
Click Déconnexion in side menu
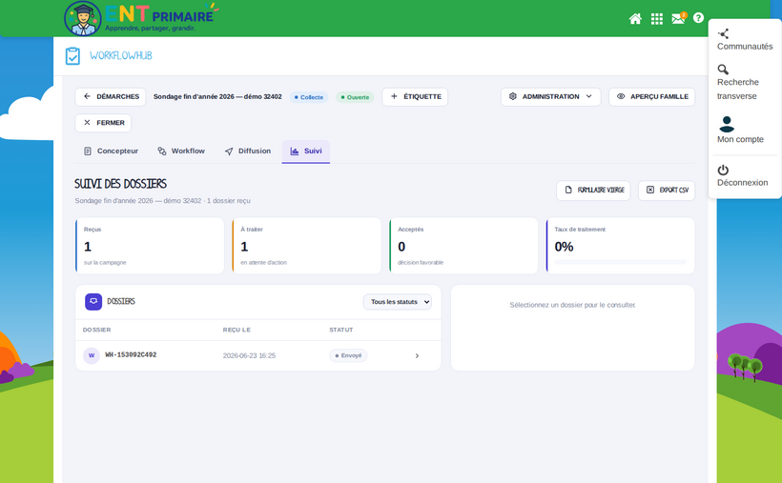[x=742, y=176]
